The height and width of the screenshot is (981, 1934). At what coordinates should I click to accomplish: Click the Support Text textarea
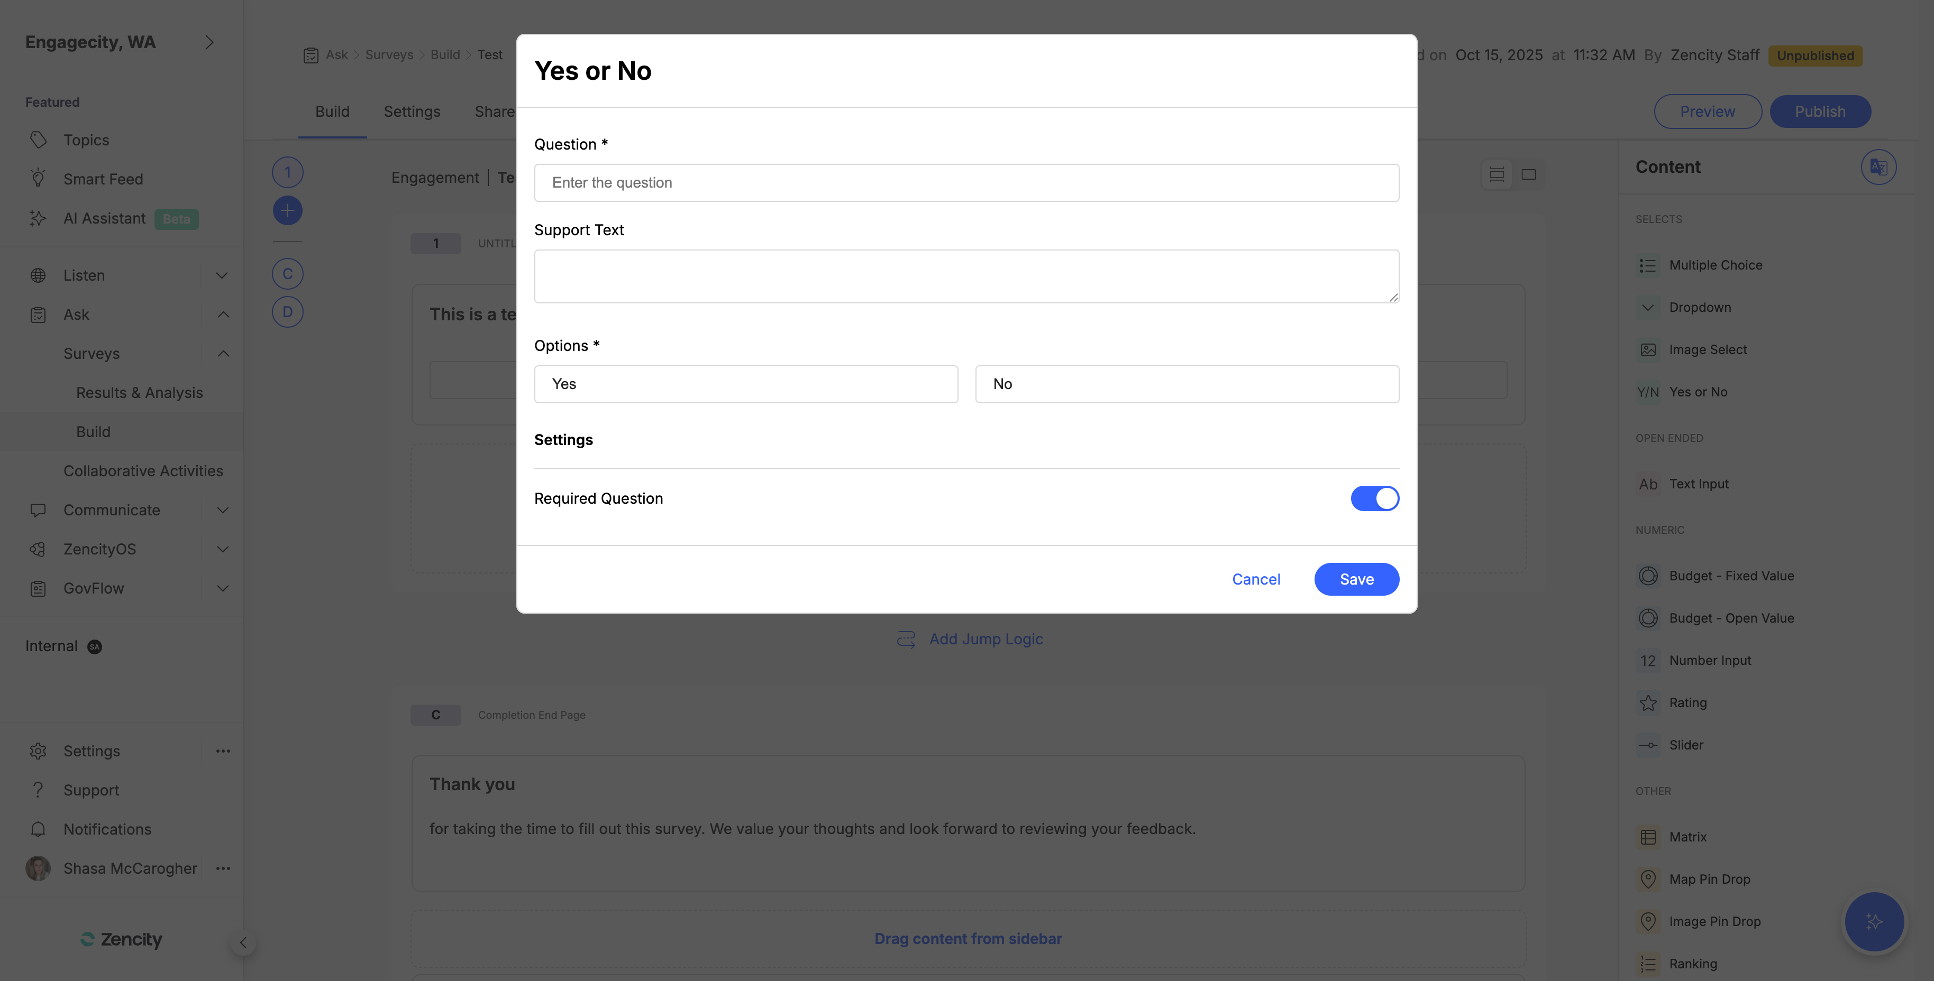(966, 276)
